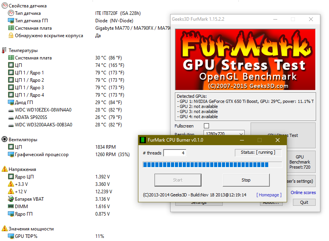This screenshot has width=329, height=241.
Task: Click the Графический процессор fan icon
Action: tap(11, 155)
